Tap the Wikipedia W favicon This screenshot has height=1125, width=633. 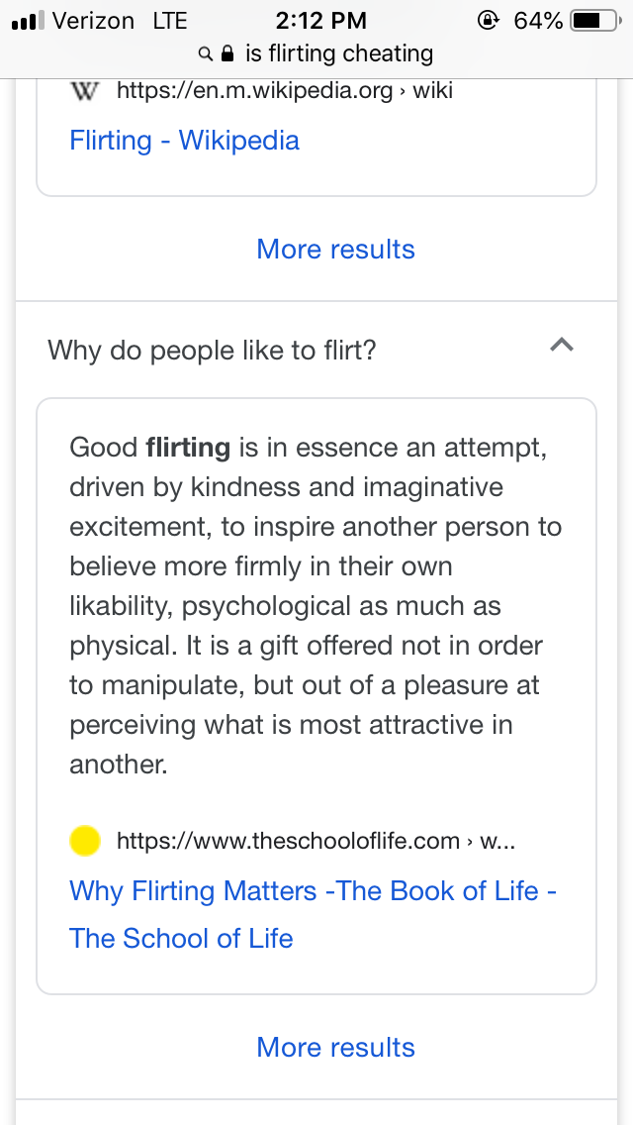(x=86, y=91)
